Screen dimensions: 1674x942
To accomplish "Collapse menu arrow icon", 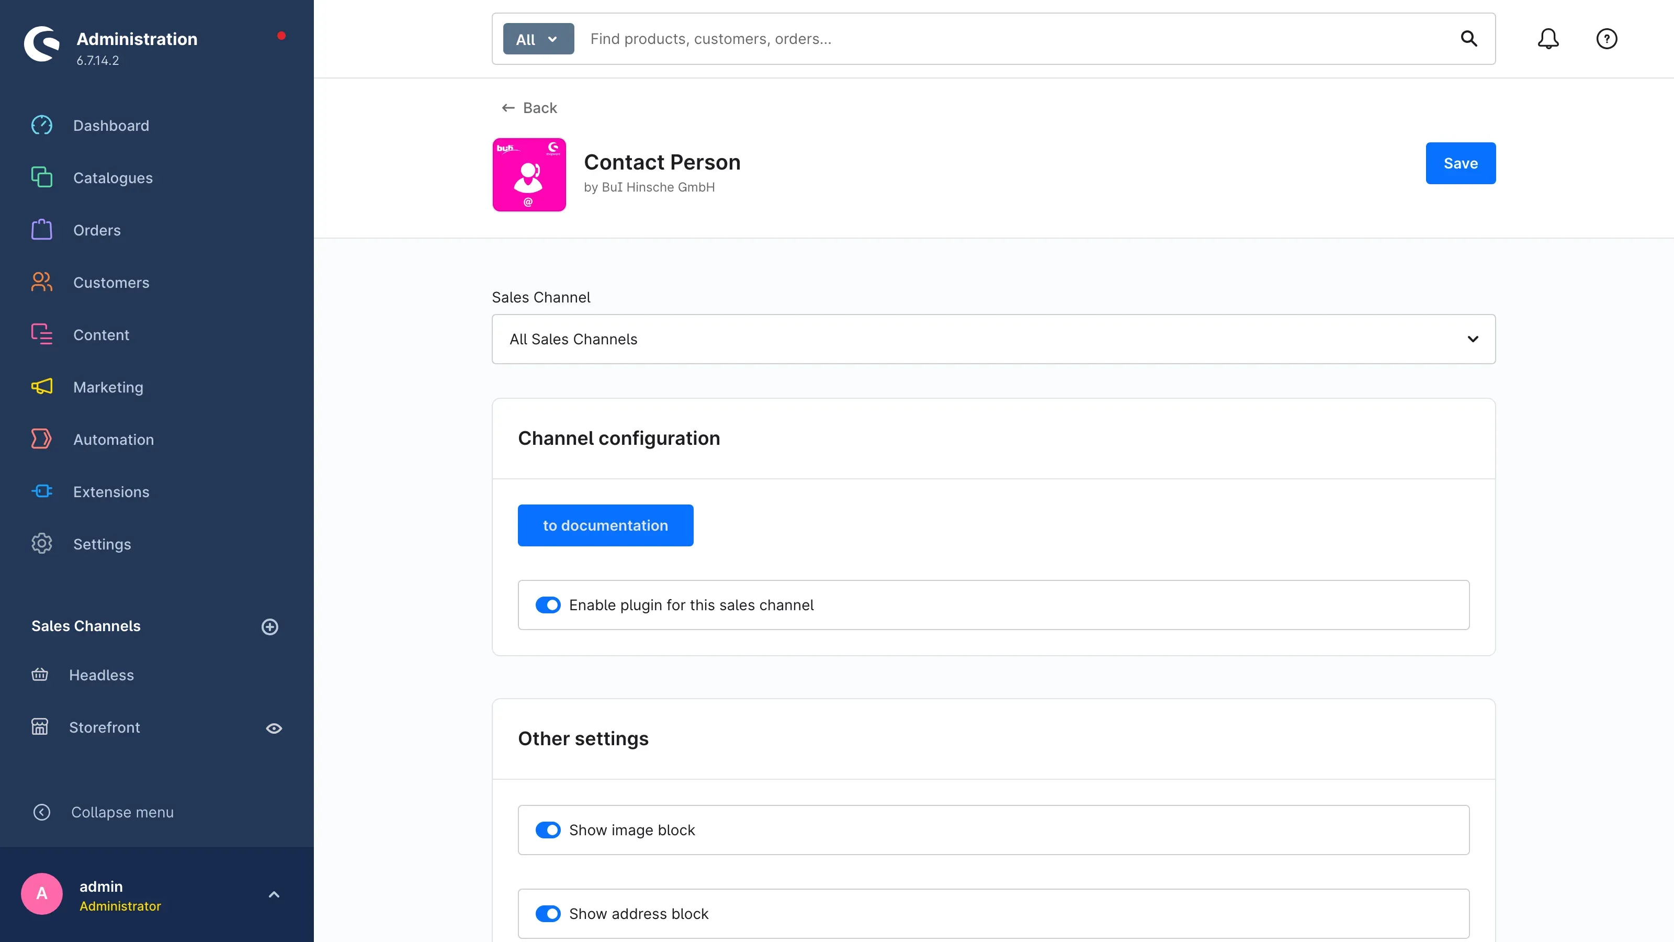I will [42, 813].
